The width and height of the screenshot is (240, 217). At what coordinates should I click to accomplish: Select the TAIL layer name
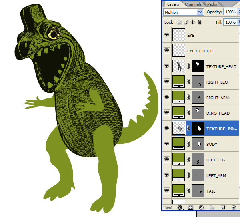coord(211,191)
